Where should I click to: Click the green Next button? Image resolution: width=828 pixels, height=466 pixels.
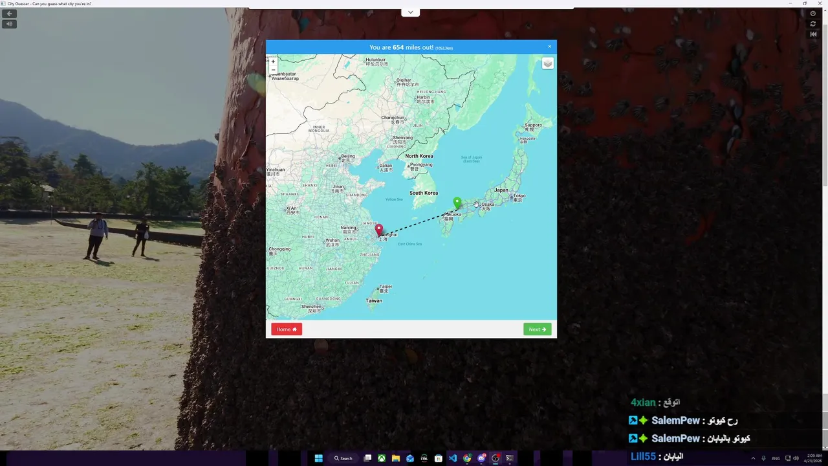tap(538, 329)
